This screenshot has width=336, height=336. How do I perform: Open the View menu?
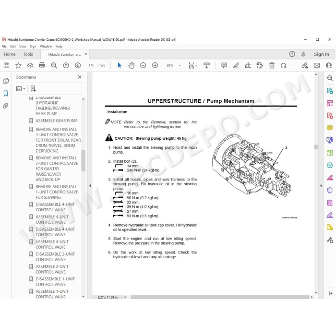pyautogui.click(x=23, y=46)
